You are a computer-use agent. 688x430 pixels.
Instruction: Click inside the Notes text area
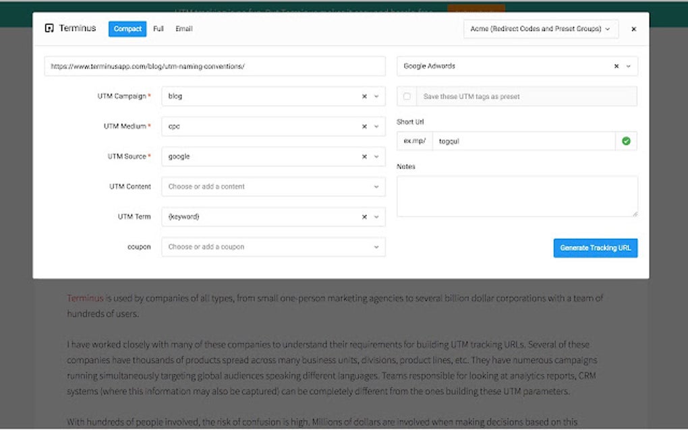(x=516, y=195)
